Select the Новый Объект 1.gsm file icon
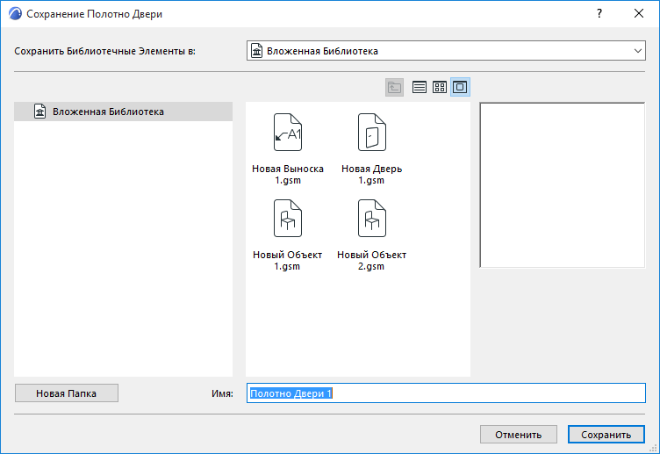This screenshot has width=660, height=454. 288,218
